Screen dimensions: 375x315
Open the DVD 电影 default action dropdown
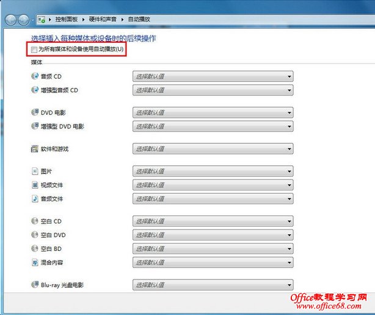pyautogui.click(x=213, y=112)
